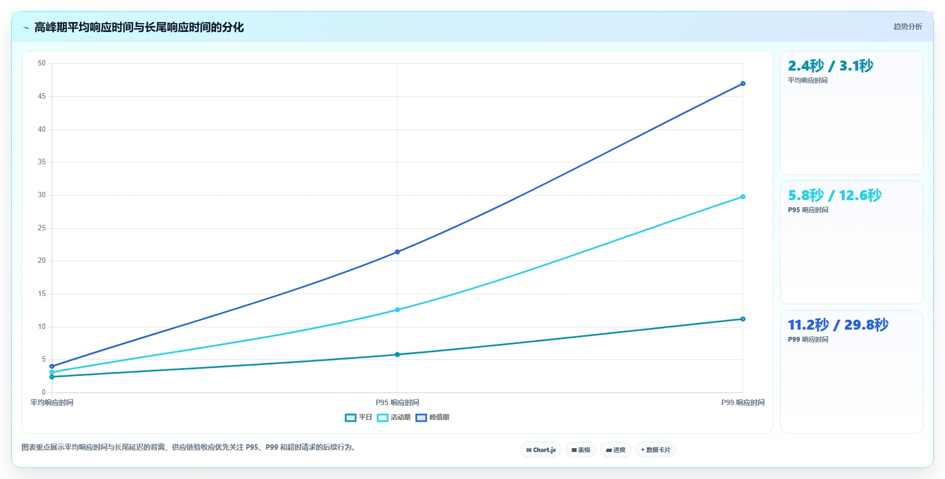
Task: Click the 2.4秒 / 3.1秒 card value
Action: 830,66
